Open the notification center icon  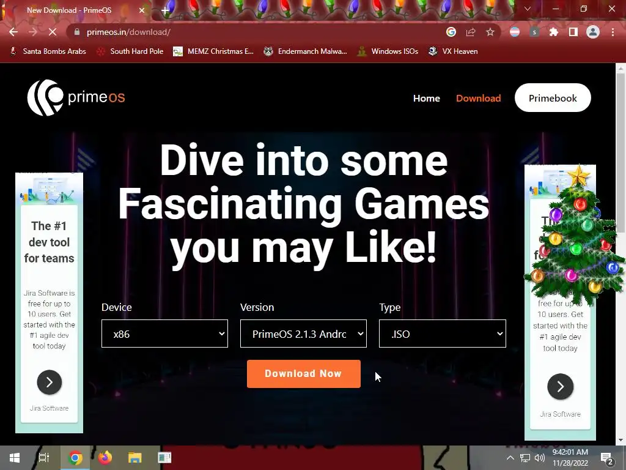tap(606, 458)
